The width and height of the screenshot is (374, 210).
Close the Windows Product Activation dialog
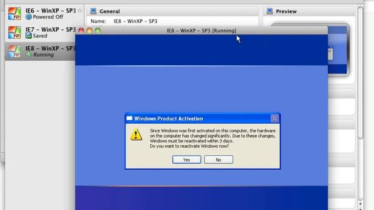coord(274,118)
